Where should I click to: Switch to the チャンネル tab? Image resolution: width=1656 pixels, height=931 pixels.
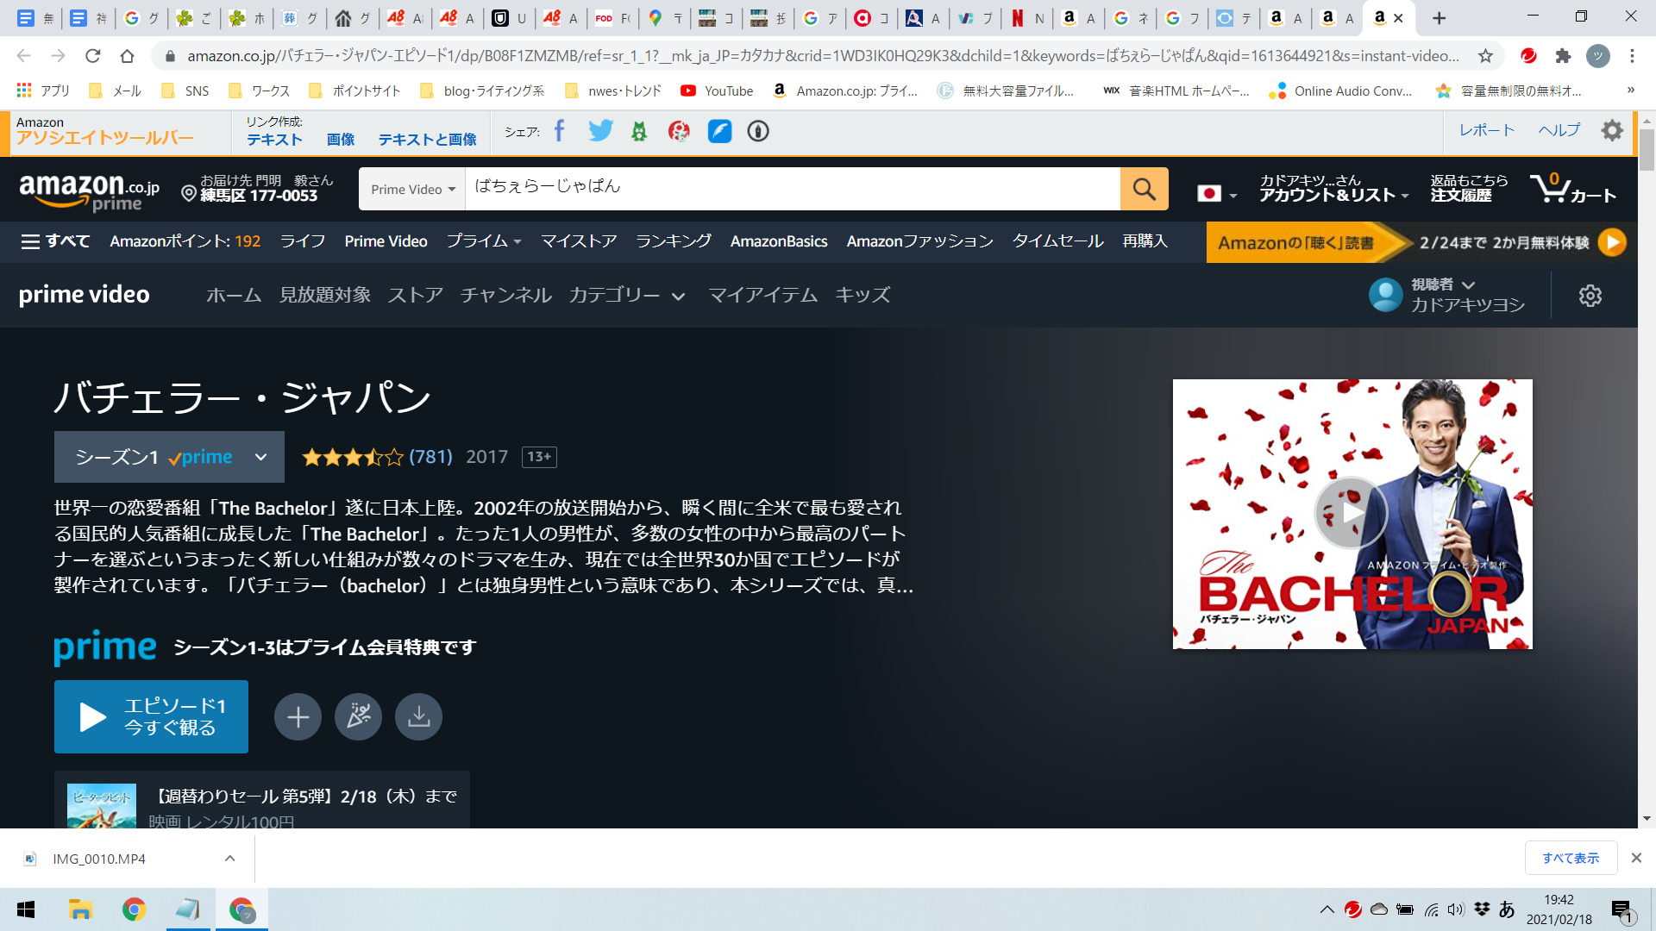[x=505, y=295]
